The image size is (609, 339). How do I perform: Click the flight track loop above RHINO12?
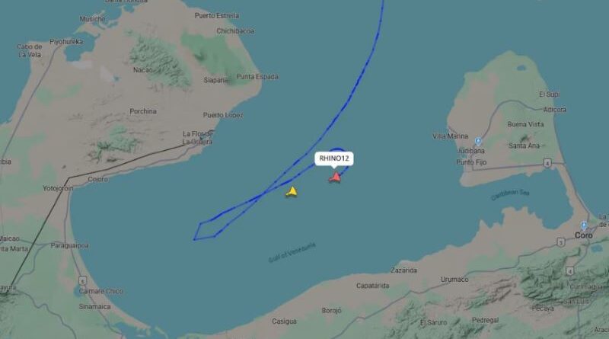pyautogui.click(x=337, y=149)
